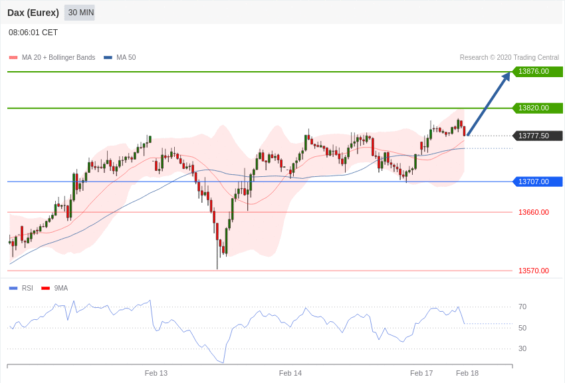
Task: Click the 13820.00 green resistance label
Action: (538, 108)
